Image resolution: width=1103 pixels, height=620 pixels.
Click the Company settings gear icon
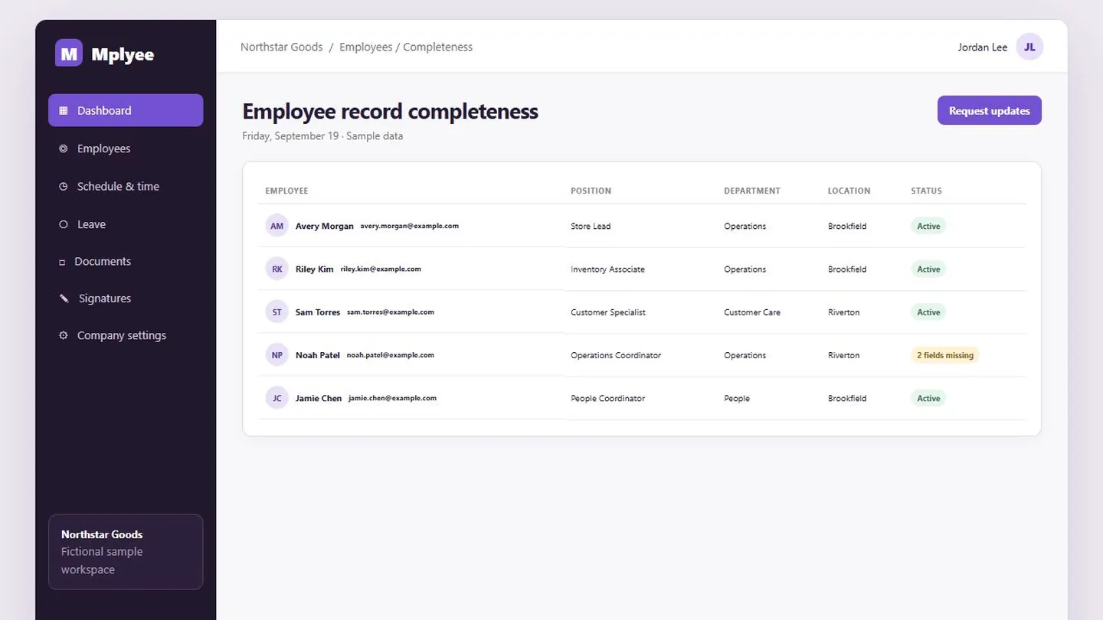(x=64, y=335)
